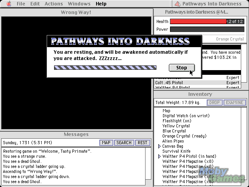Click the Messages list scrollbar
The width and height of the screenshot is (249, 187).
pyautogui.click(x=148, y=164)
